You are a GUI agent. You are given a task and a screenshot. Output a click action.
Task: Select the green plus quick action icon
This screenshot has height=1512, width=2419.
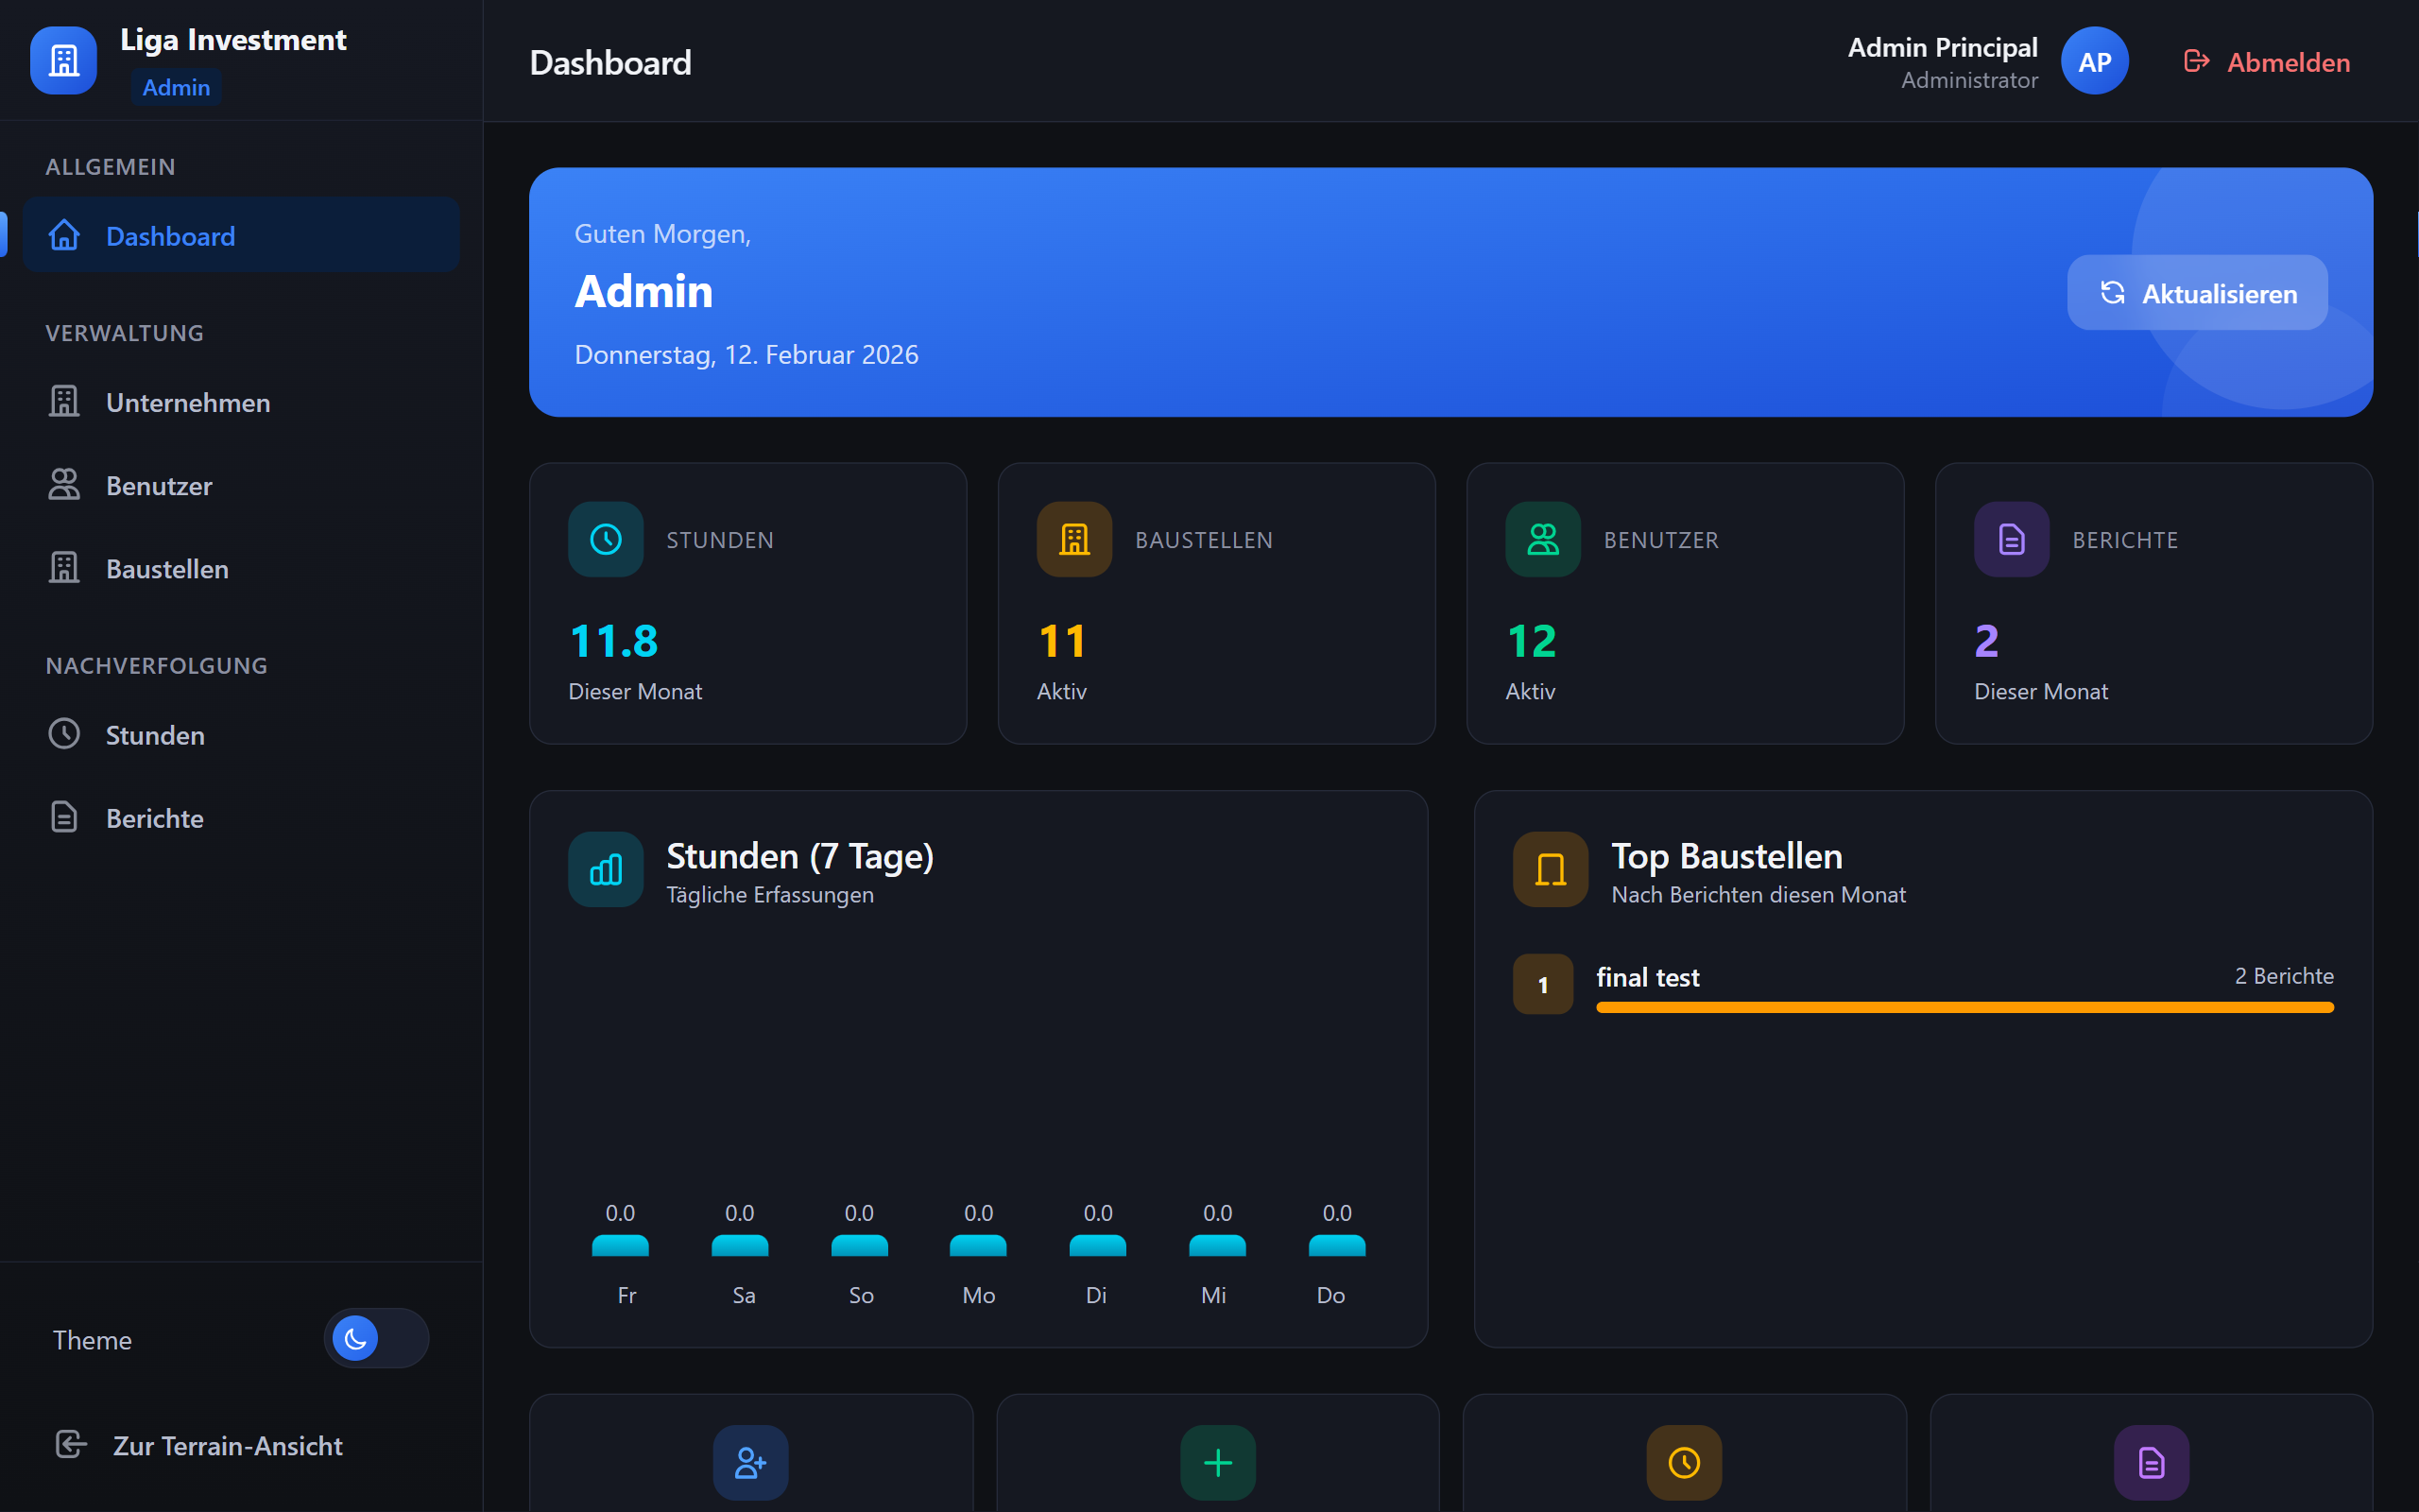(x=1216, y=1462)
